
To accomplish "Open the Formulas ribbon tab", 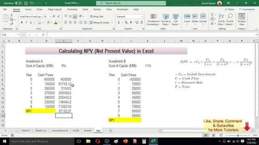I will pyautogui.click(x=72, y=9).
